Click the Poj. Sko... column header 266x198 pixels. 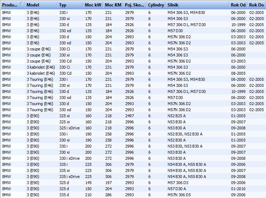[135, 5]
